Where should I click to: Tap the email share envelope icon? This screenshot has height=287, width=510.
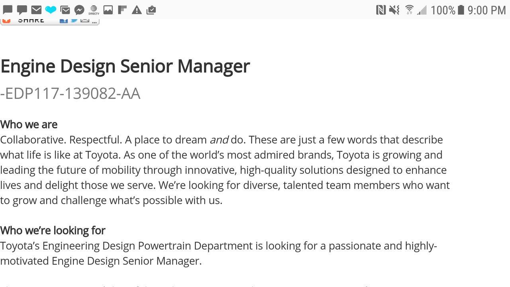pos(84,21)
